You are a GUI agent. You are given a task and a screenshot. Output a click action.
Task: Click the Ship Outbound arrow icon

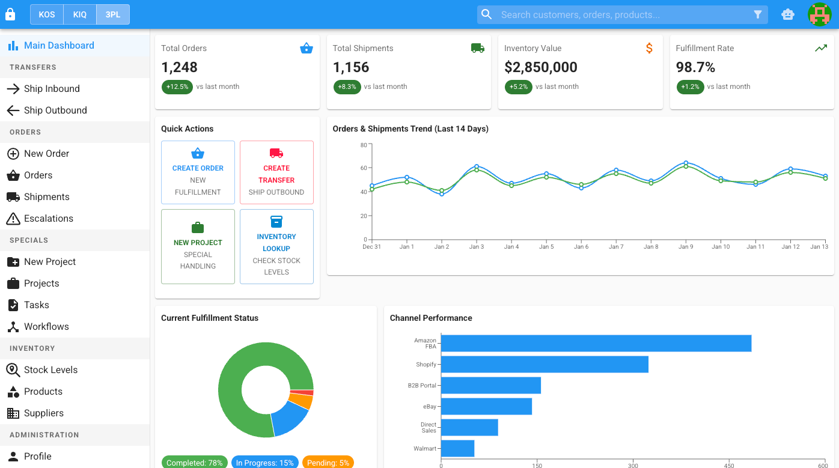click(13, 111)
